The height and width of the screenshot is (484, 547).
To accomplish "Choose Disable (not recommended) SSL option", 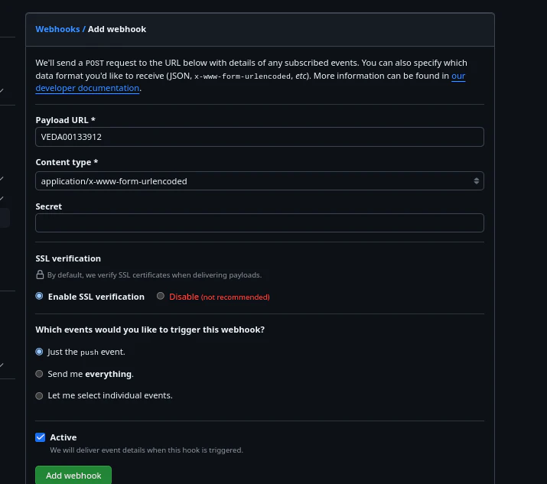I will click(161, 297).
